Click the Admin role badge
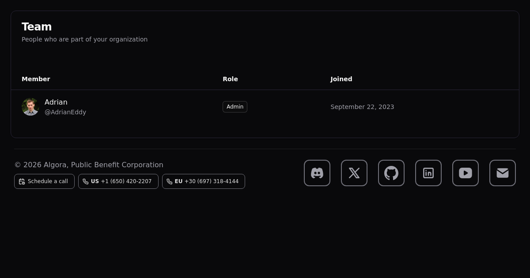 pyautogui.click(x=235, y=107)
